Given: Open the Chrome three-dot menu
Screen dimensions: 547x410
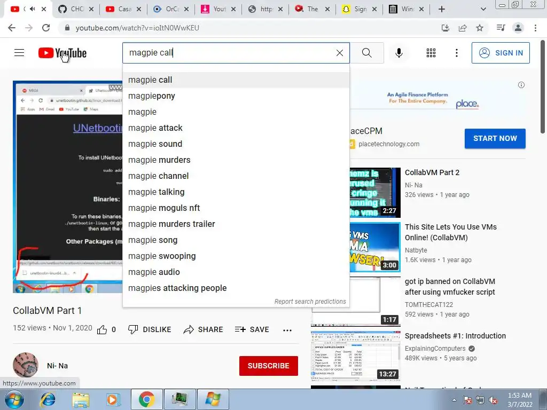Looking at the screenshot, I should coord(535,28).
